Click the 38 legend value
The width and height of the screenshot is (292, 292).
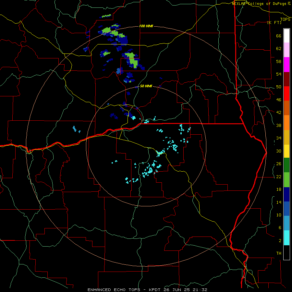pos(279,125)
